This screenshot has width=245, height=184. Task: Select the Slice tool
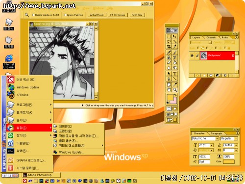pos(175,47)
